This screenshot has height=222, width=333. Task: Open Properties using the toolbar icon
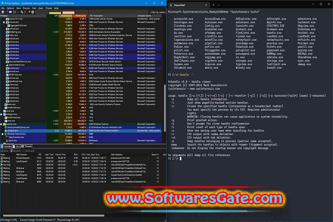coord(22,12)
